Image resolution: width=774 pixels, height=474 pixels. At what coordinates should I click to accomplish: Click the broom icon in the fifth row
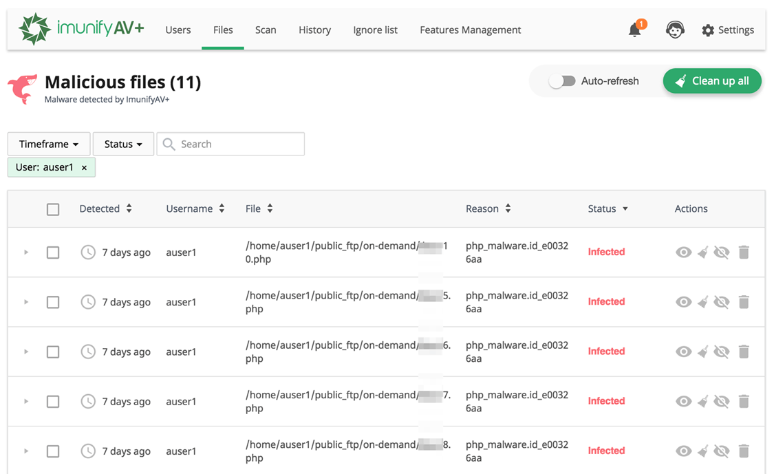coord(702,451)
